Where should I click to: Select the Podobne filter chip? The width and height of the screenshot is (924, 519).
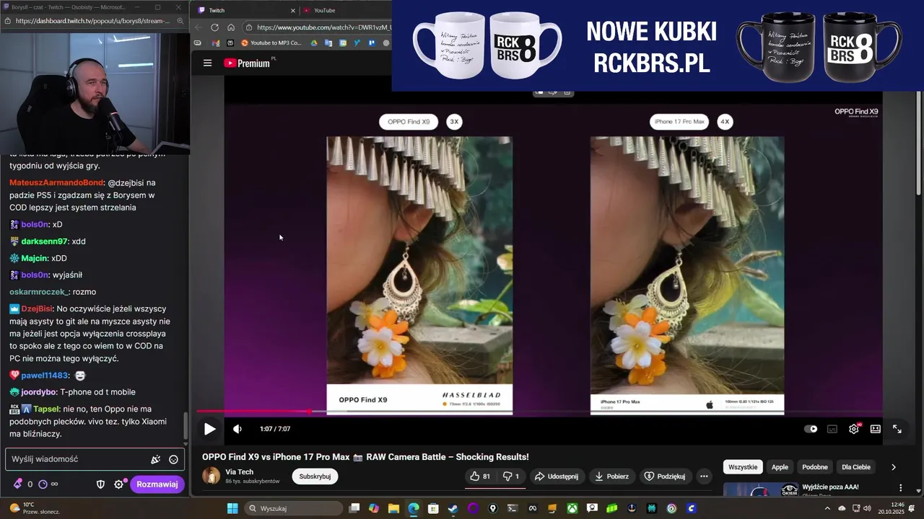click(x=815, y=467)
